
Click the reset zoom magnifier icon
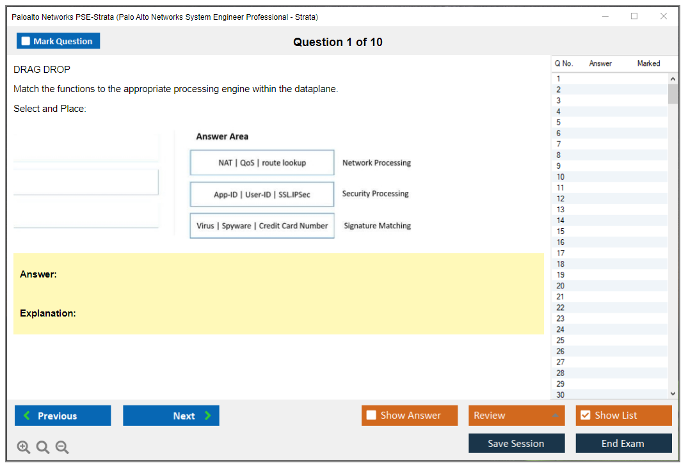(43, 448)
